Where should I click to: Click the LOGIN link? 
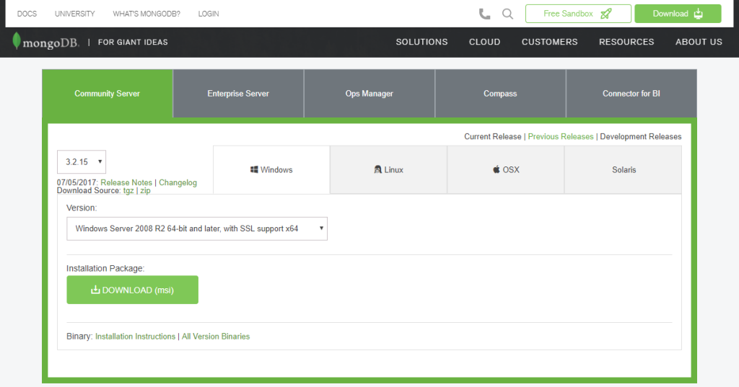tap(209, 14)
